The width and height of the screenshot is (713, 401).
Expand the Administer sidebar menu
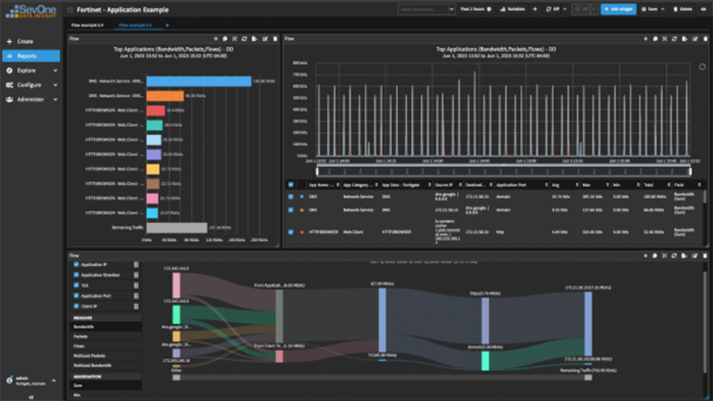point(31,100)
